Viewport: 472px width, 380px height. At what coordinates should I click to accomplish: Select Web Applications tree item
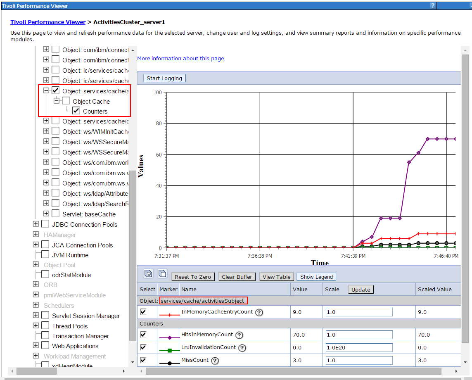(x=75, y=346)
